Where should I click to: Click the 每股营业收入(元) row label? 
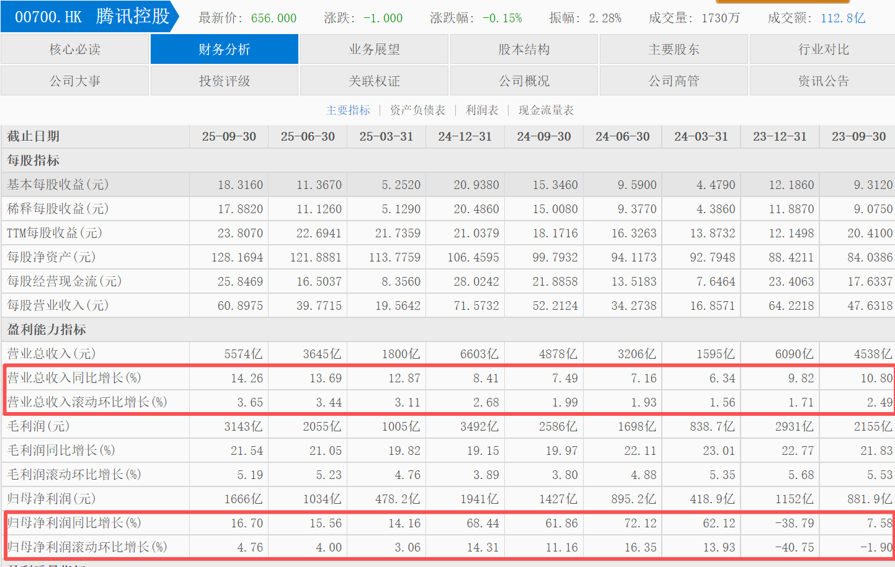click(58, 305)
